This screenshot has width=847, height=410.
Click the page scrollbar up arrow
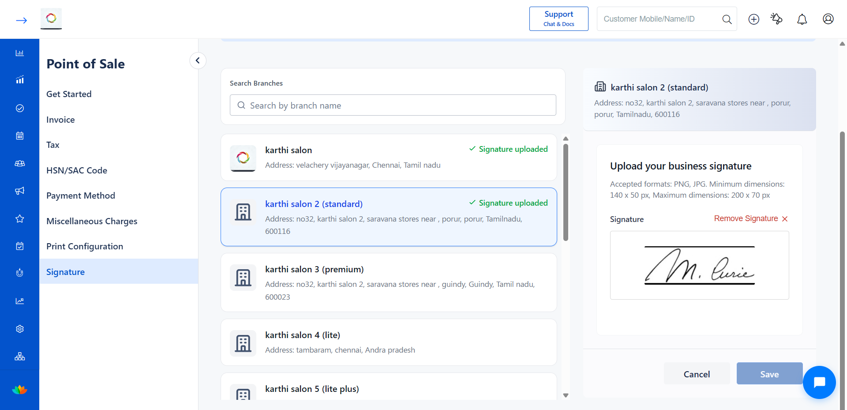842,44
